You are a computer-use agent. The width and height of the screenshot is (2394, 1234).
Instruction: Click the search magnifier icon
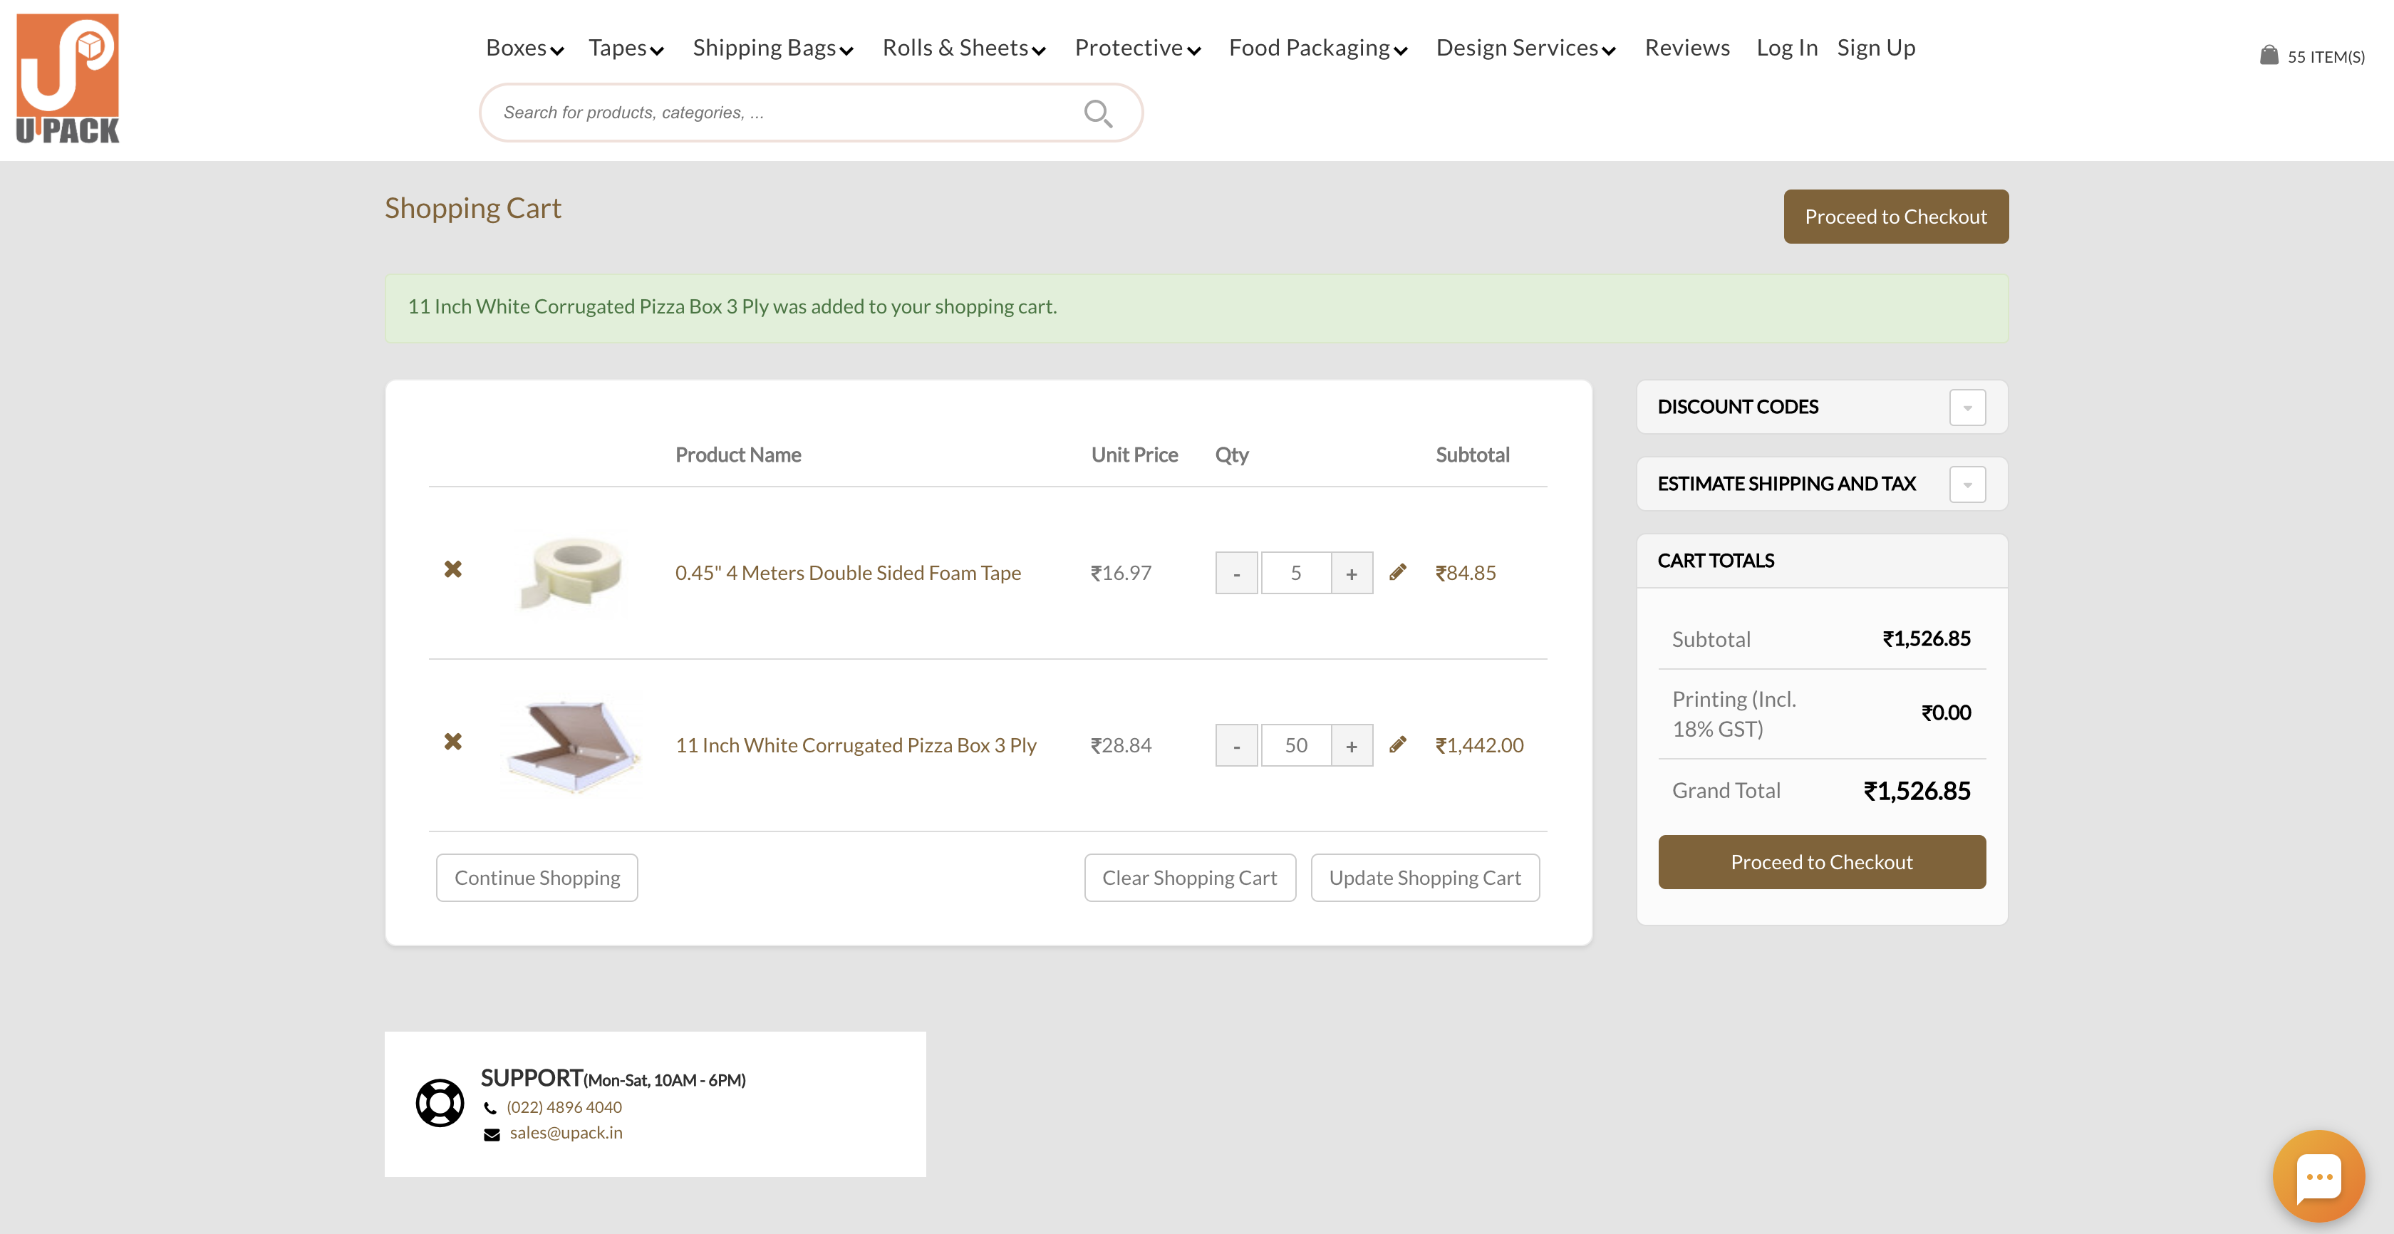tap(1097, 113)
